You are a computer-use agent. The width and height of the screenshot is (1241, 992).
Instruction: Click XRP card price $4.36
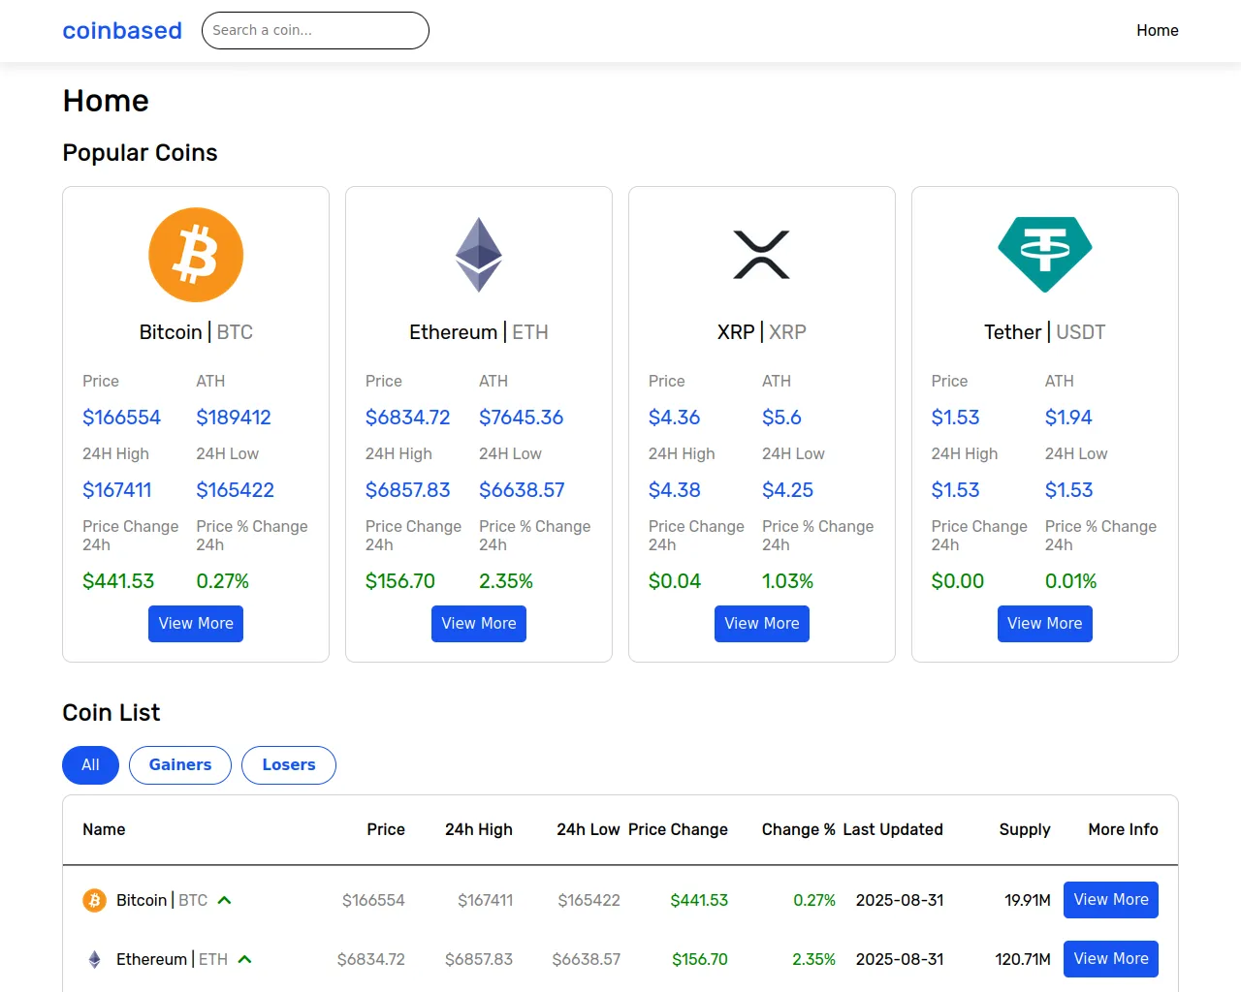(675, 418)
